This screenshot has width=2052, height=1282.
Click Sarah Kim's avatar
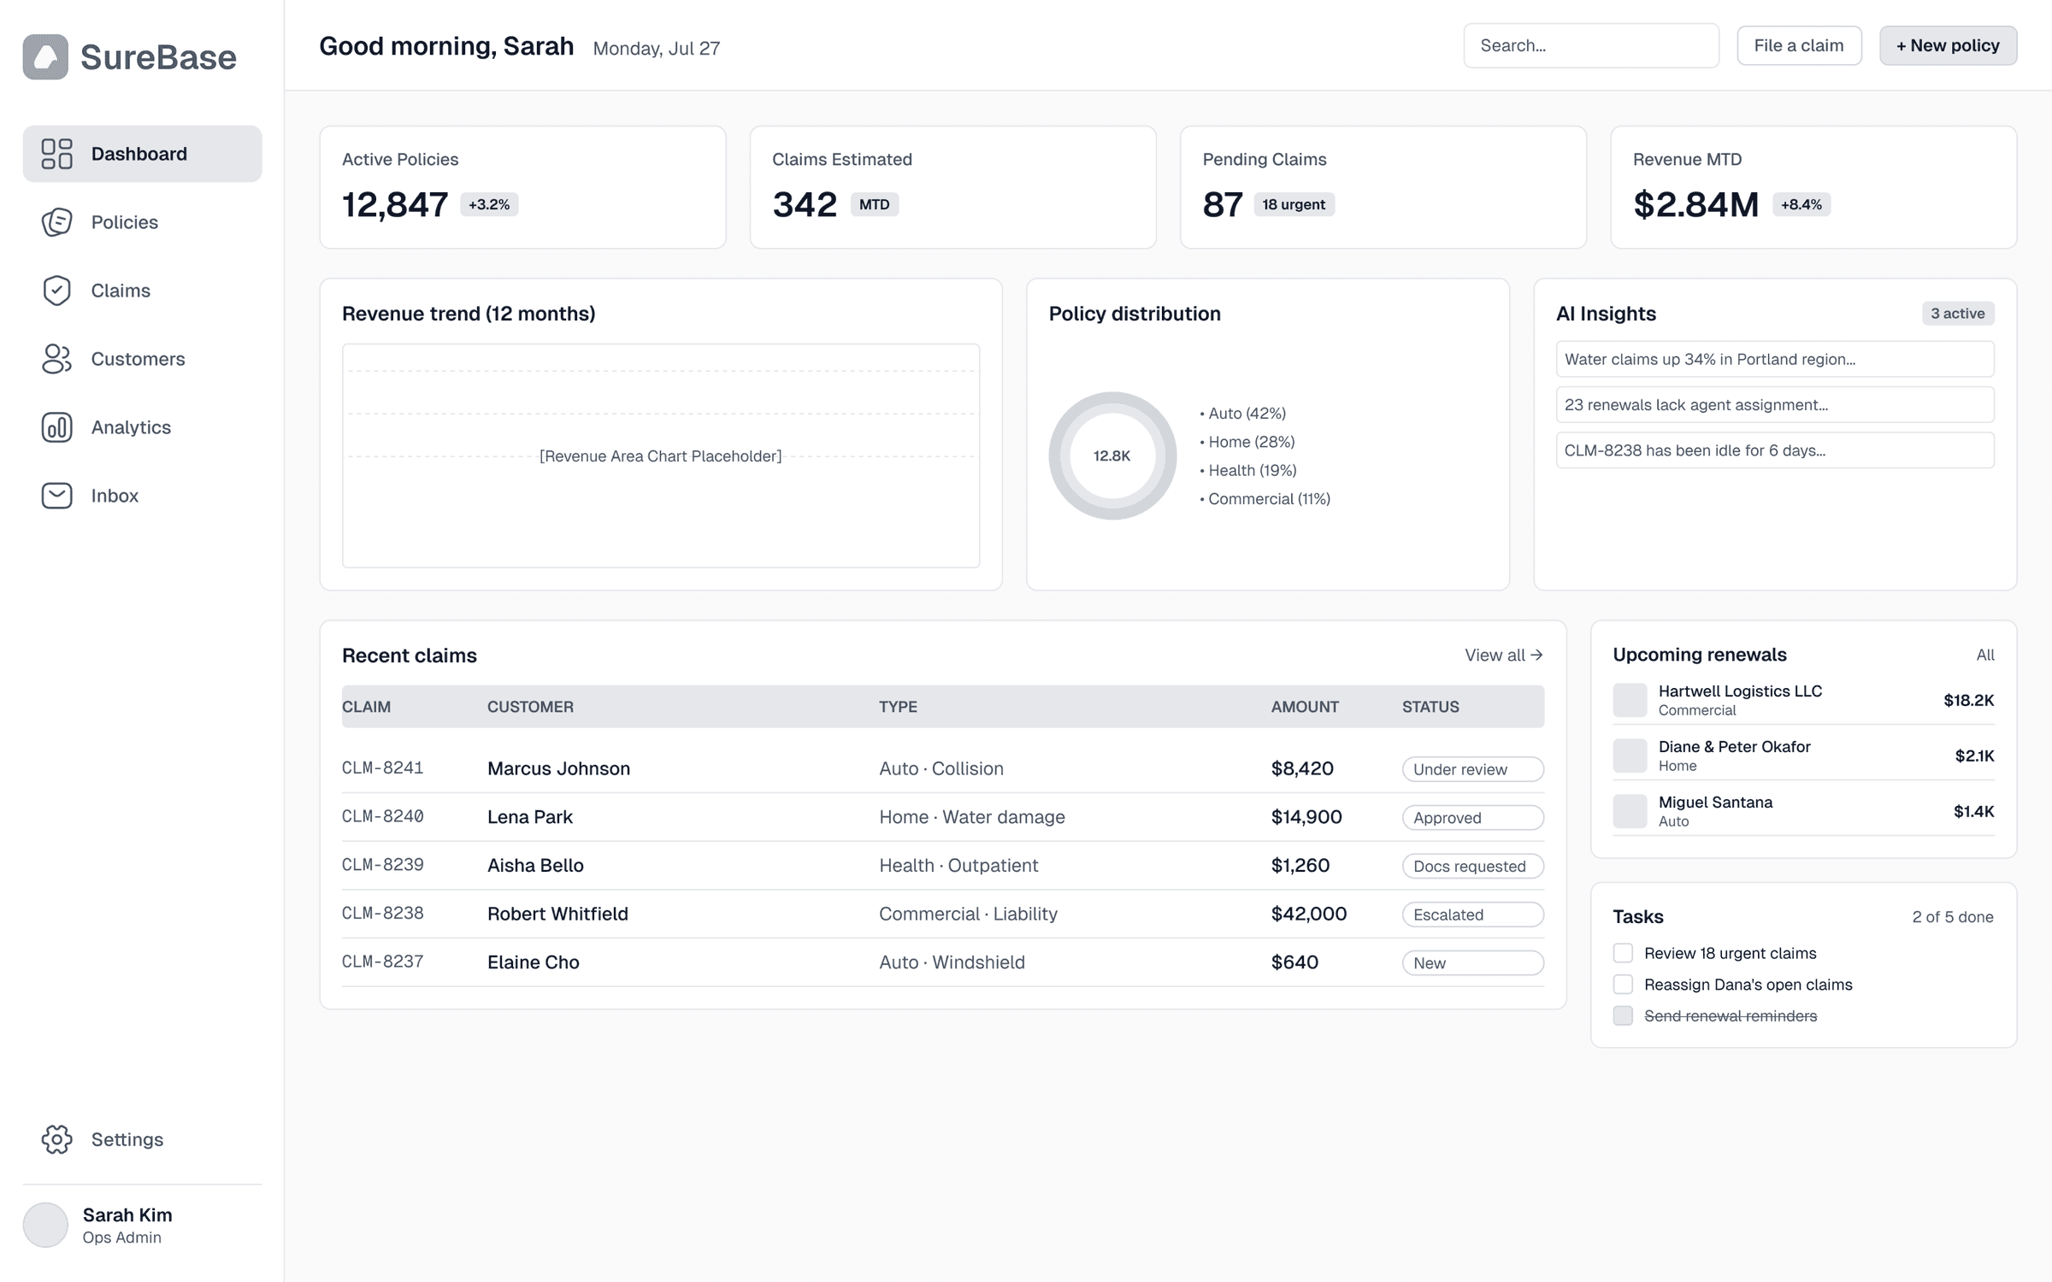coord(45,1225)
